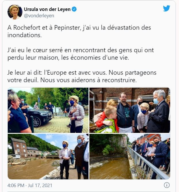The height and width of the screenshot is (192, 179).
Task: View the photo of flooded brick houses
Action: click(48, 157)
